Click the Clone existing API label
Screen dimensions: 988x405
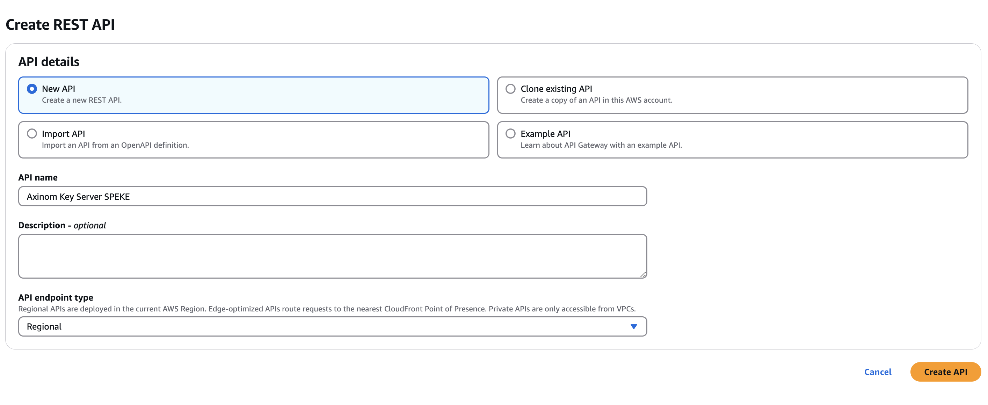tap(556, 89)
